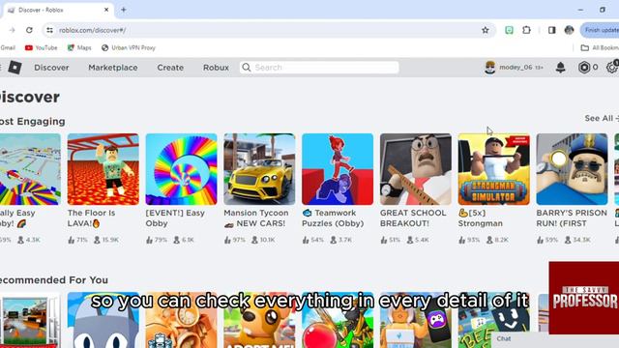The image size is (619, 348).
Task: Open the Chrome profile avatar
Action: click(x=569, y=30)
